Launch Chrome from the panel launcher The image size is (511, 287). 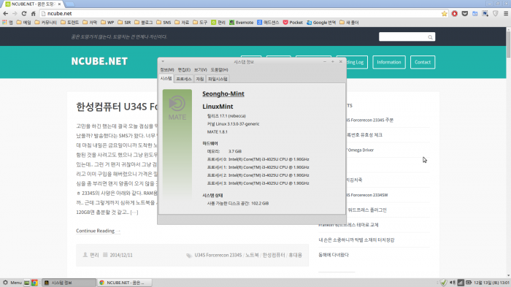click(x=34, y=283)
